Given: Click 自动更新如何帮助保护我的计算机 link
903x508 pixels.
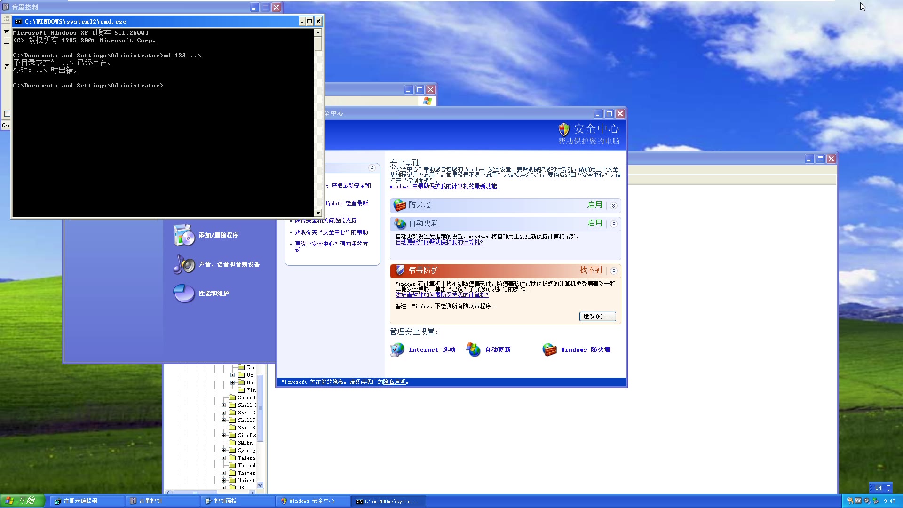Looking at the screenshot, I should click(440, 242).
